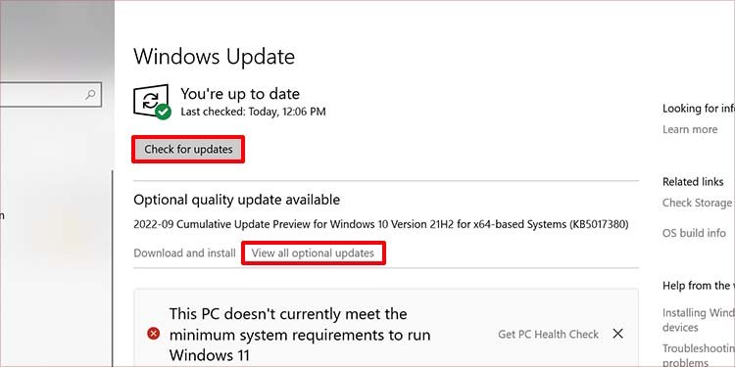The image size is (735, 367).
Task: Start Download and install of optional update
Action: [184, 253]
